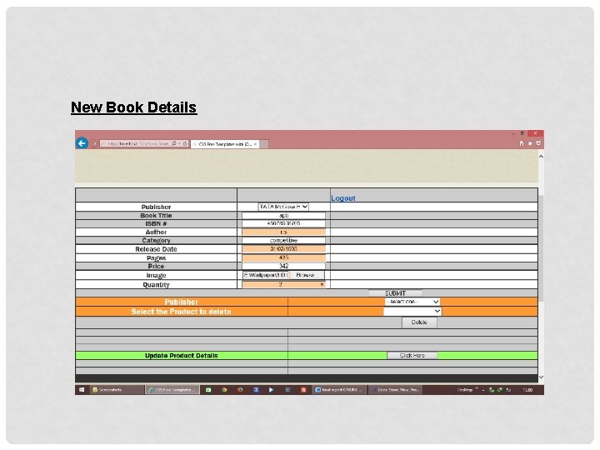Open the final report taskbar item

coord(340,390)
